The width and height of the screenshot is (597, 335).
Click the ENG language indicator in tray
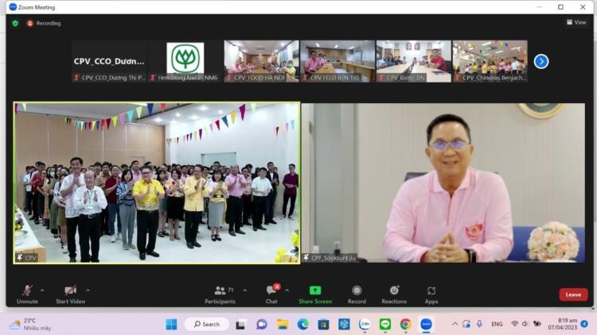pos(497,324)
